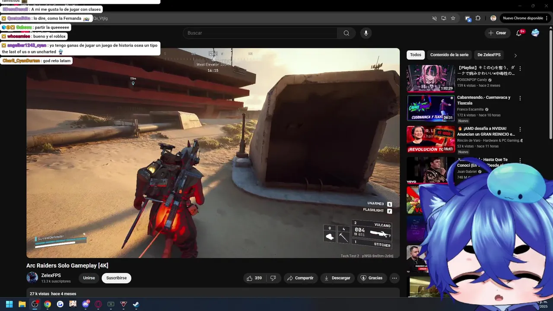Open the Chrome profile avatar
This screenshot has width=553, height=311.
click(493, 18)
